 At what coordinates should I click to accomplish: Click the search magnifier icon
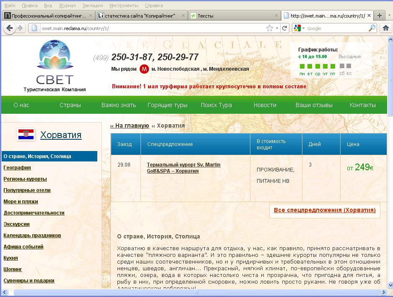[x=372, y=28]
